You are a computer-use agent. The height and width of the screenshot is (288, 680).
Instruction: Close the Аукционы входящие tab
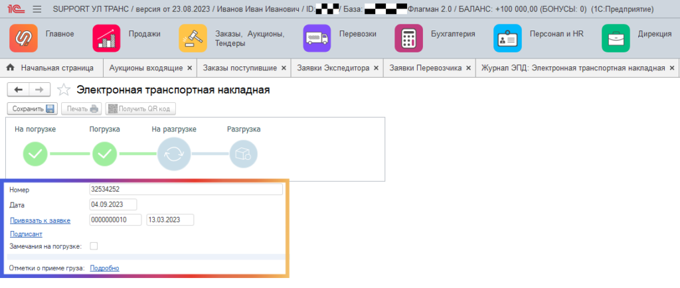coord(189,68)
